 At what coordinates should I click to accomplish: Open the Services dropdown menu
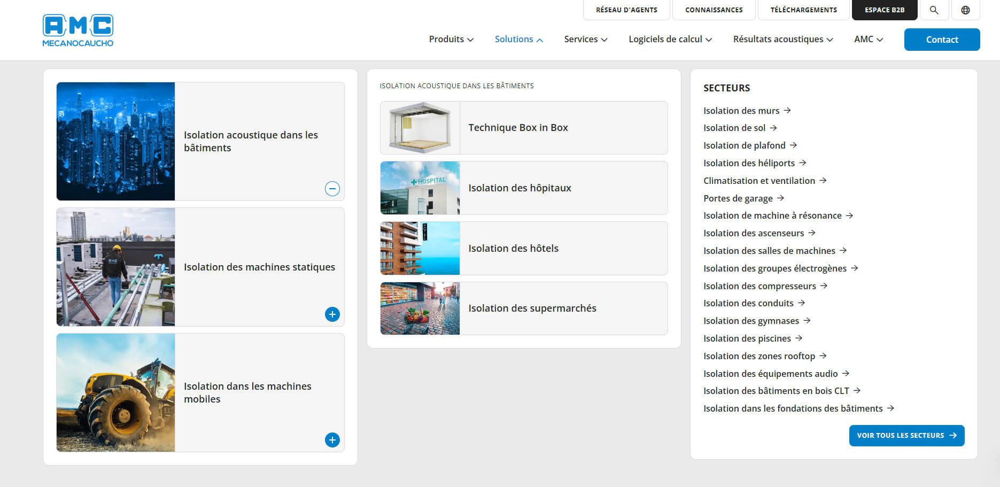coord(586,39)
